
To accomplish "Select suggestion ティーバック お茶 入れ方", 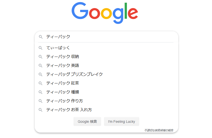I will click(x=107, y=110).
